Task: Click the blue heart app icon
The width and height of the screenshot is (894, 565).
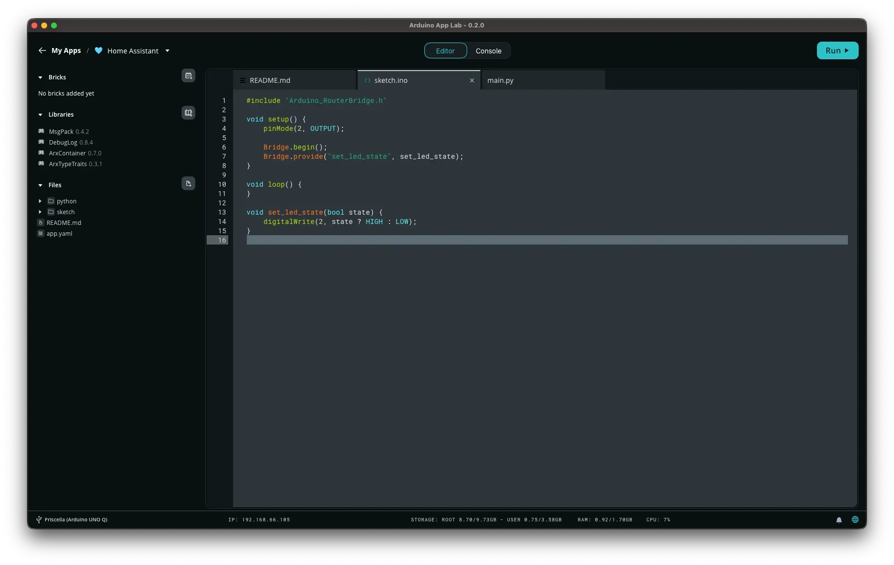Action: click(99, 50)
